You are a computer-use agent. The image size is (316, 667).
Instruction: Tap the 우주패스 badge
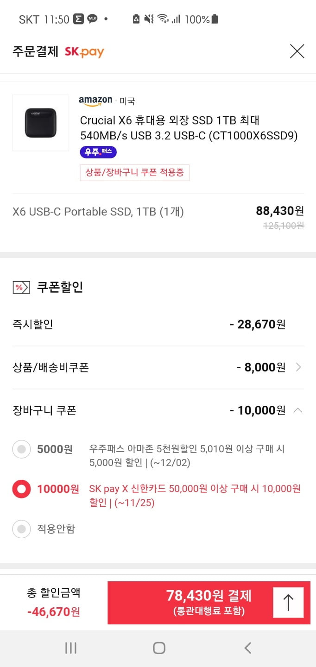(x=98, y=152)
